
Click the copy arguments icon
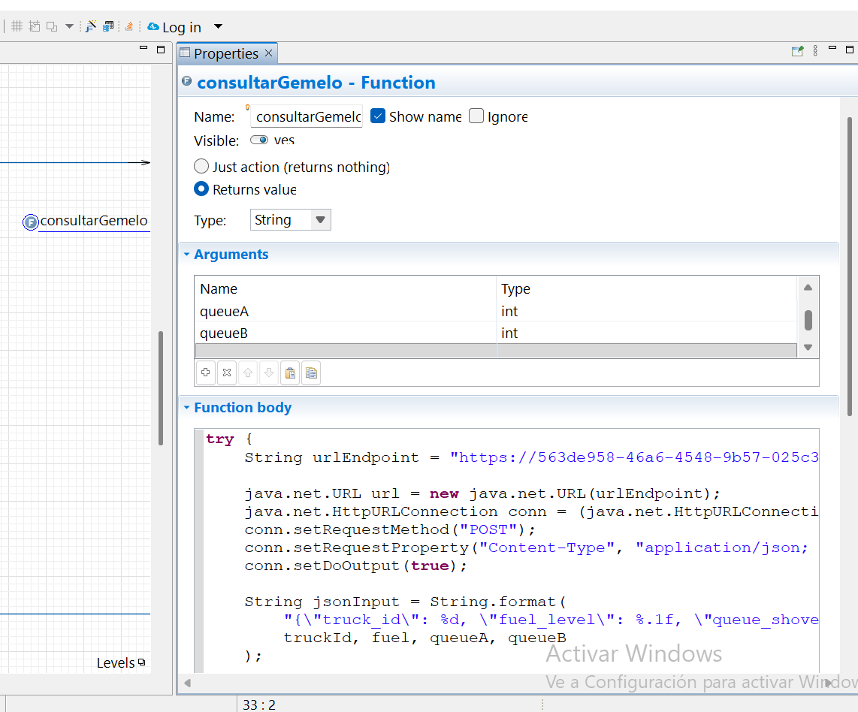[311, 373]
